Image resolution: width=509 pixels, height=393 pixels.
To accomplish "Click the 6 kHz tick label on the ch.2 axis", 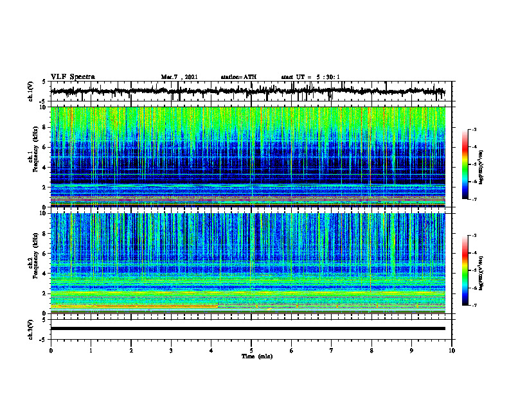I will coord(45,254).
